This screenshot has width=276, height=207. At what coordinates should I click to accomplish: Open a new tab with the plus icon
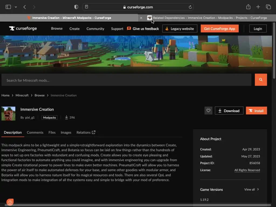point(258,7)
